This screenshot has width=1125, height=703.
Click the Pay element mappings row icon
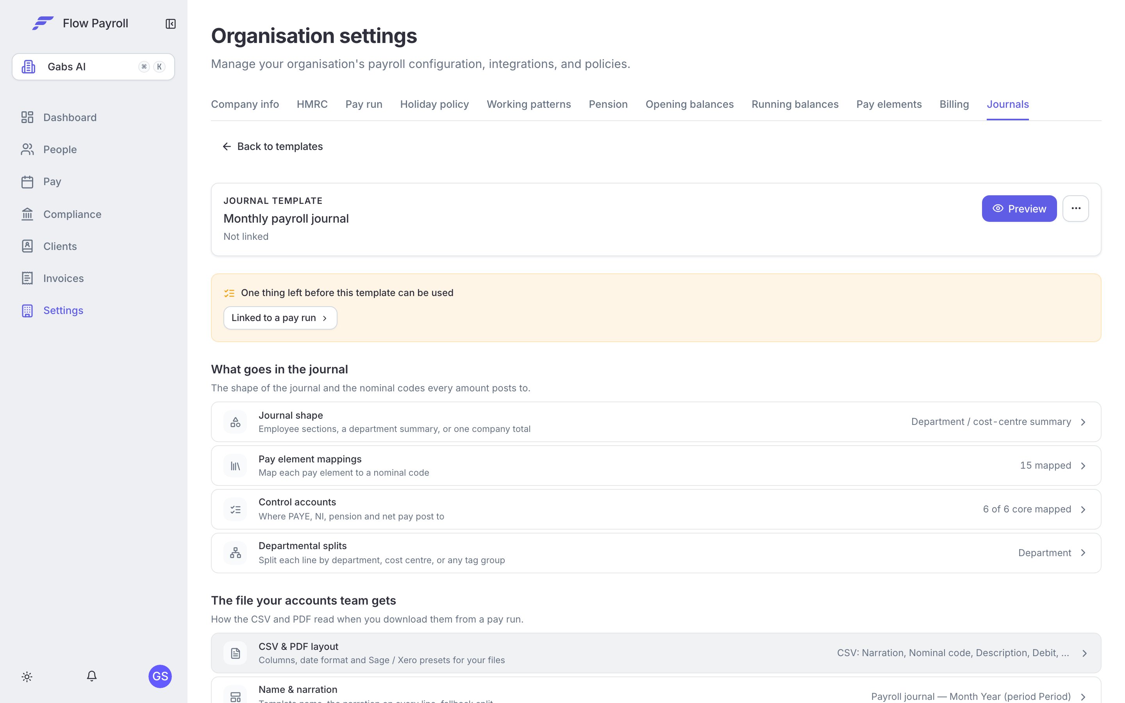235,466
